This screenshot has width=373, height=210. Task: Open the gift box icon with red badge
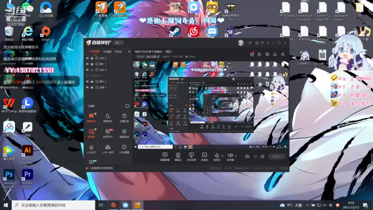(x=252, y=54)
